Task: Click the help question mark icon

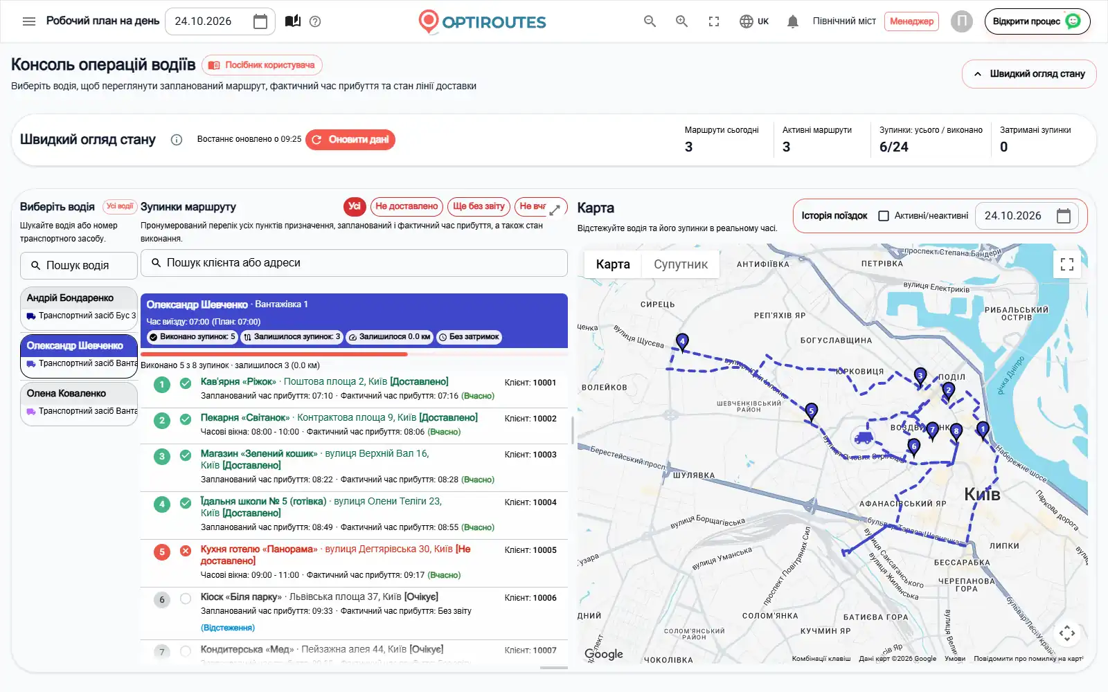Action: point(315,21)
